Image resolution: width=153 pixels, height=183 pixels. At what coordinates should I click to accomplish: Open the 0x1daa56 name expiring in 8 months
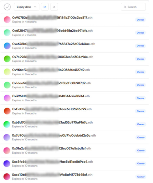coord(75,85)
